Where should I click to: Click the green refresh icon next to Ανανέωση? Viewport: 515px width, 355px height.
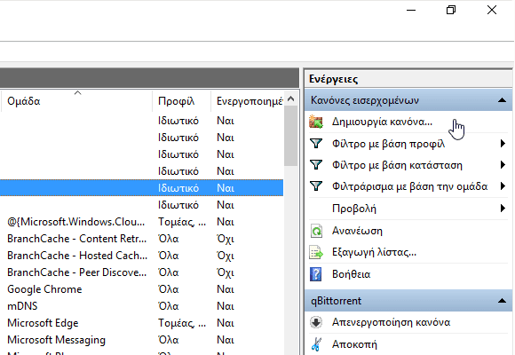316,231
